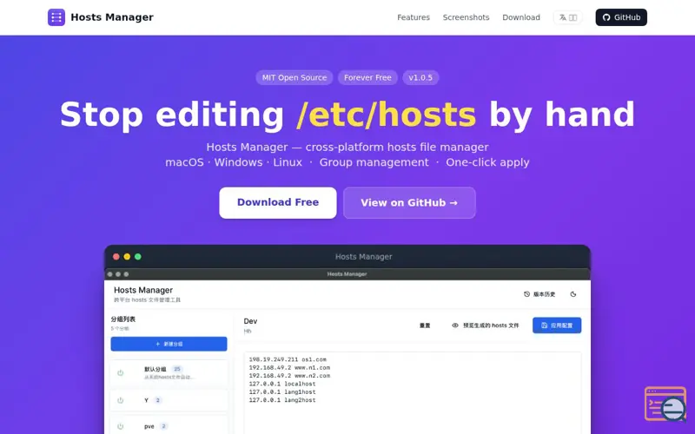Click the 重置 reset button

coord(425,325)
